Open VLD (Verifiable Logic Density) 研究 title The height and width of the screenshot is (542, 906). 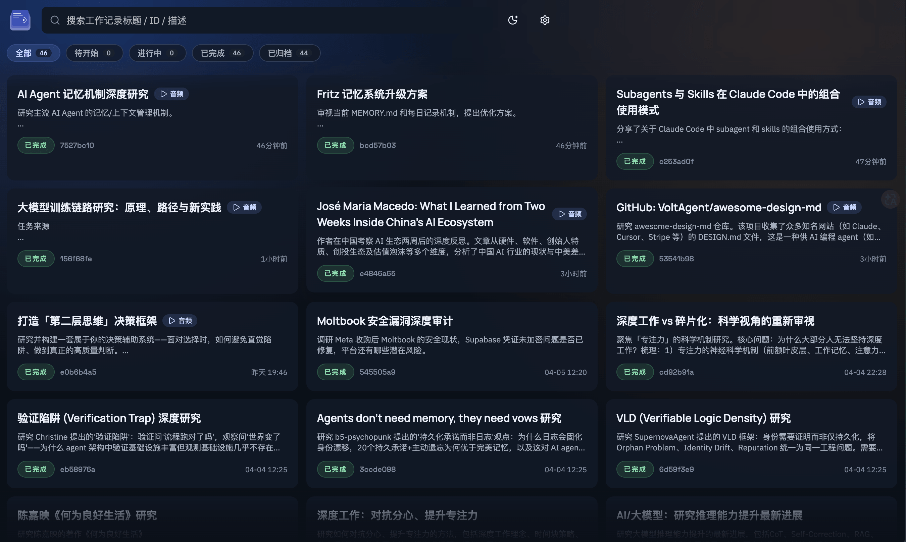(703, 418)
